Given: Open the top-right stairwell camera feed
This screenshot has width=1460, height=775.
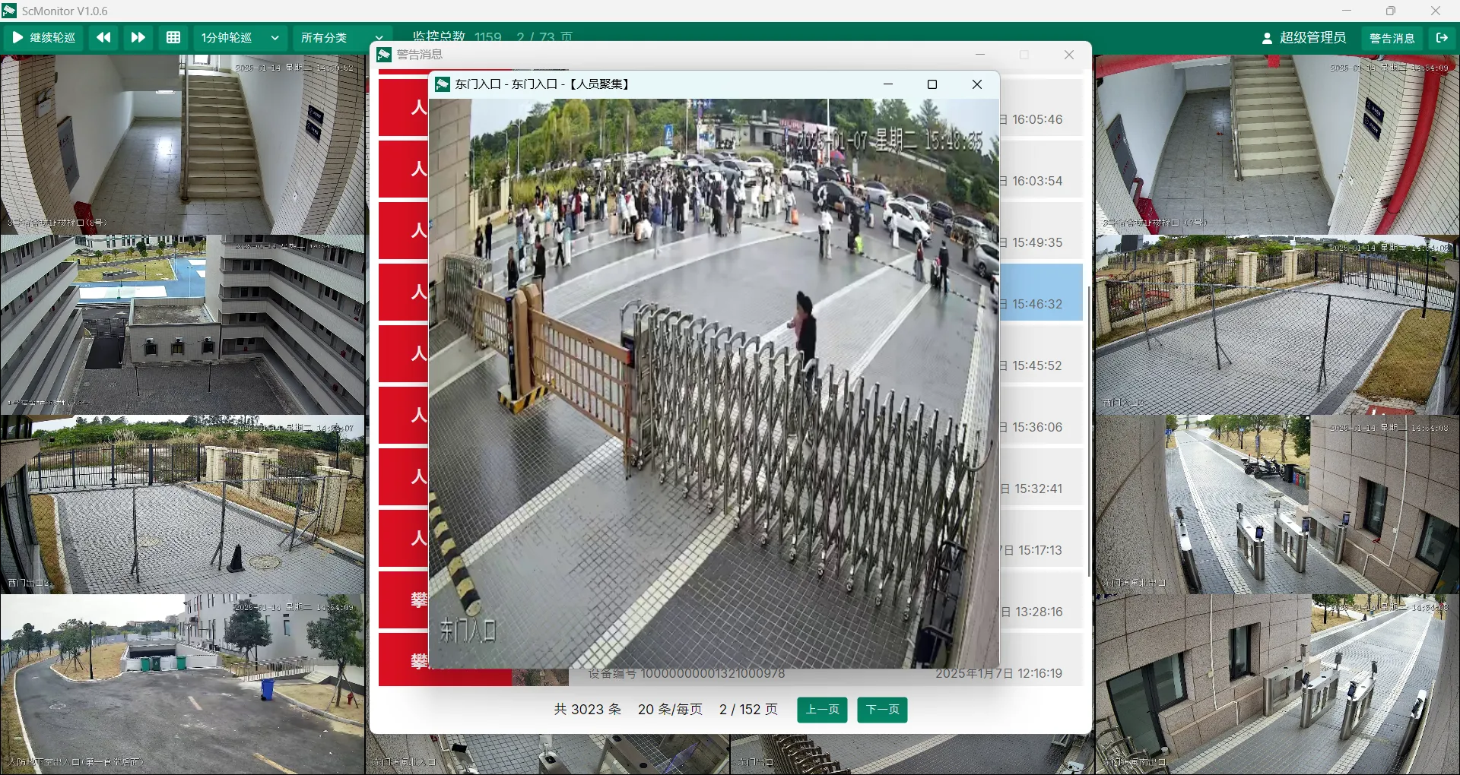Looking at the screenshot, I should pyautogui.click(x=1277, y=144).
